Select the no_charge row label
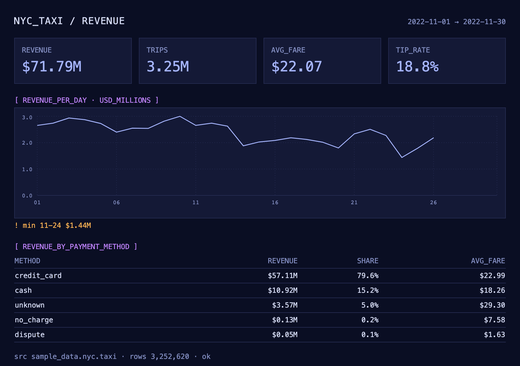This screenshot has height=366, width=520. pos(34,320)
